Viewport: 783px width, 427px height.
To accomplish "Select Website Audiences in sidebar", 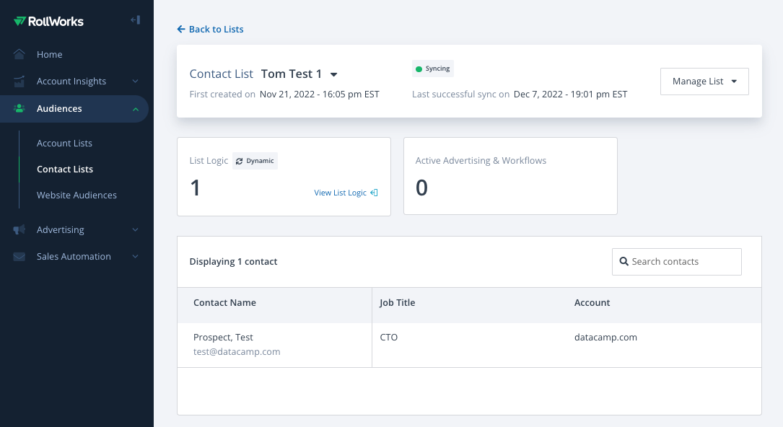I will 76,195.
